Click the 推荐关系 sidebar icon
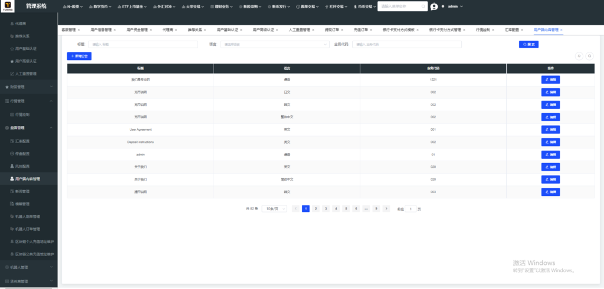The image size is (604, 289). (x=12, y=36)
